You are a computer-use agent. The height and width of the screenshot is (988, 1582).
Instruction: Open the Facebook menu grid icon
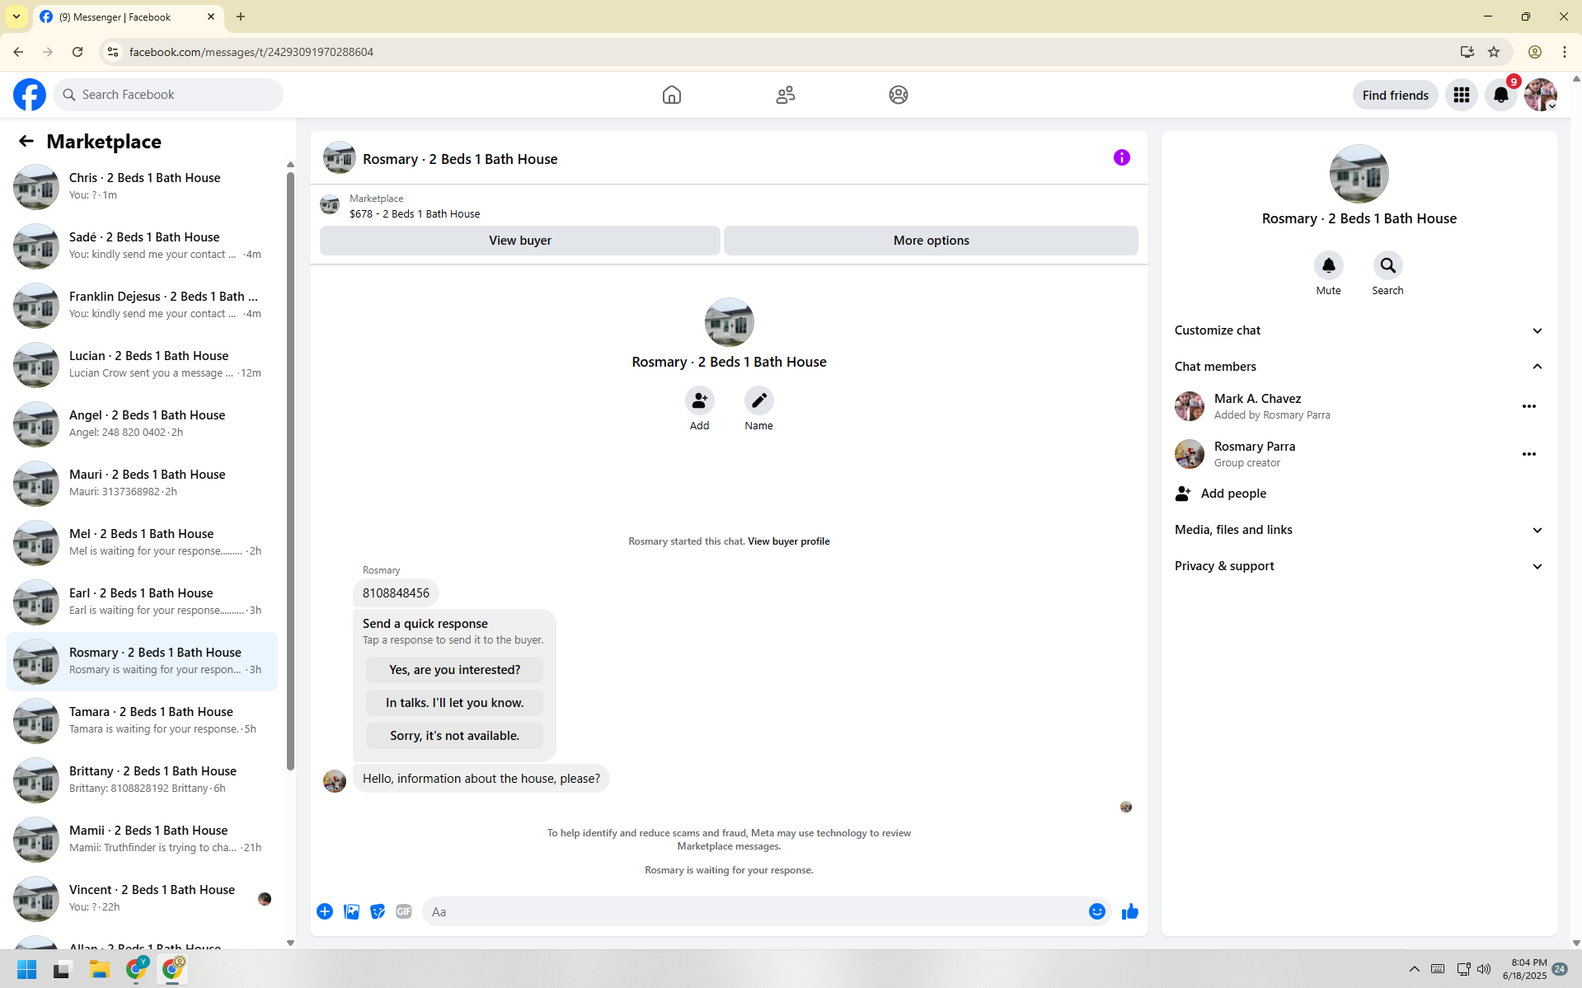1462,95
